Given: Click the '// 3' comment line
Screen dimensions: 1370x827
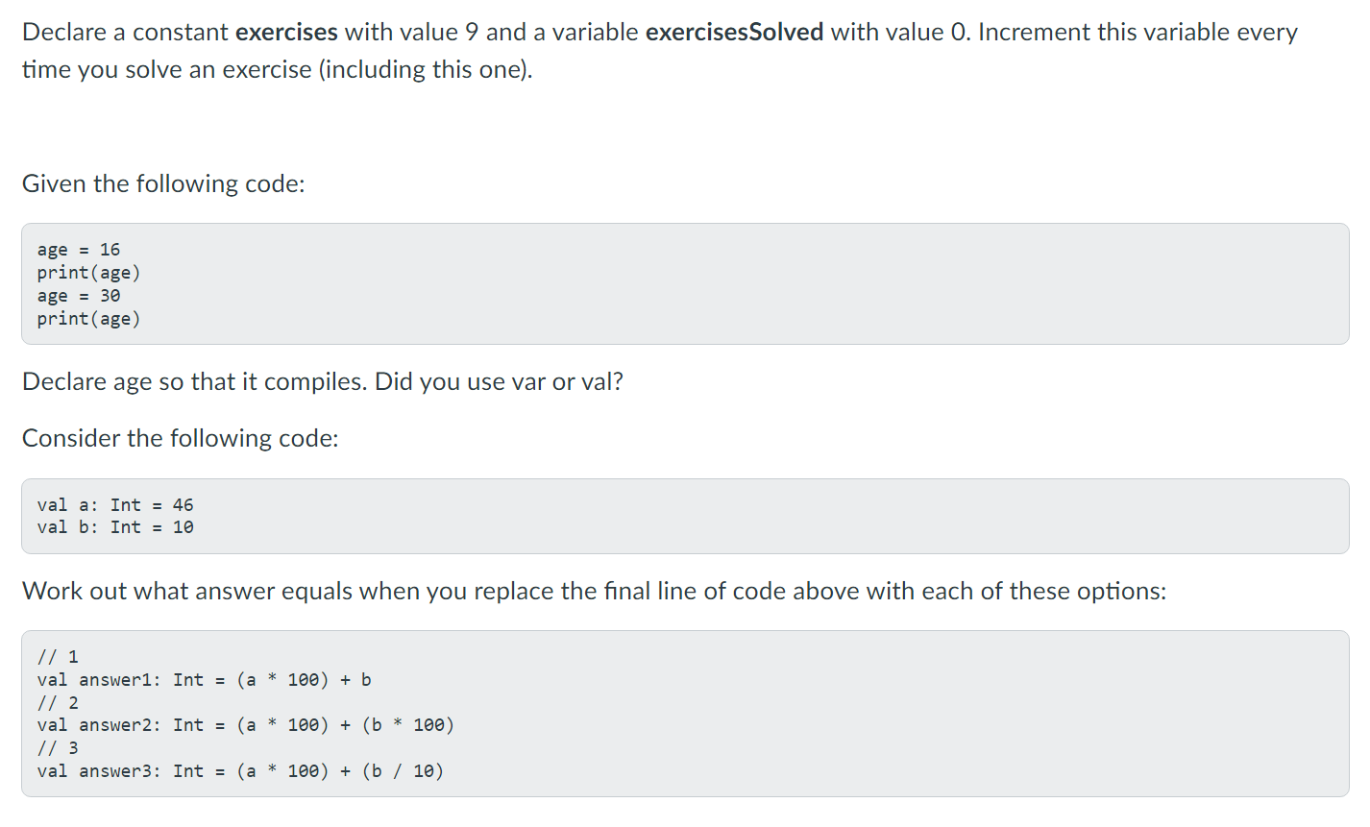Looking at the screenshot, I should [58, 748].
